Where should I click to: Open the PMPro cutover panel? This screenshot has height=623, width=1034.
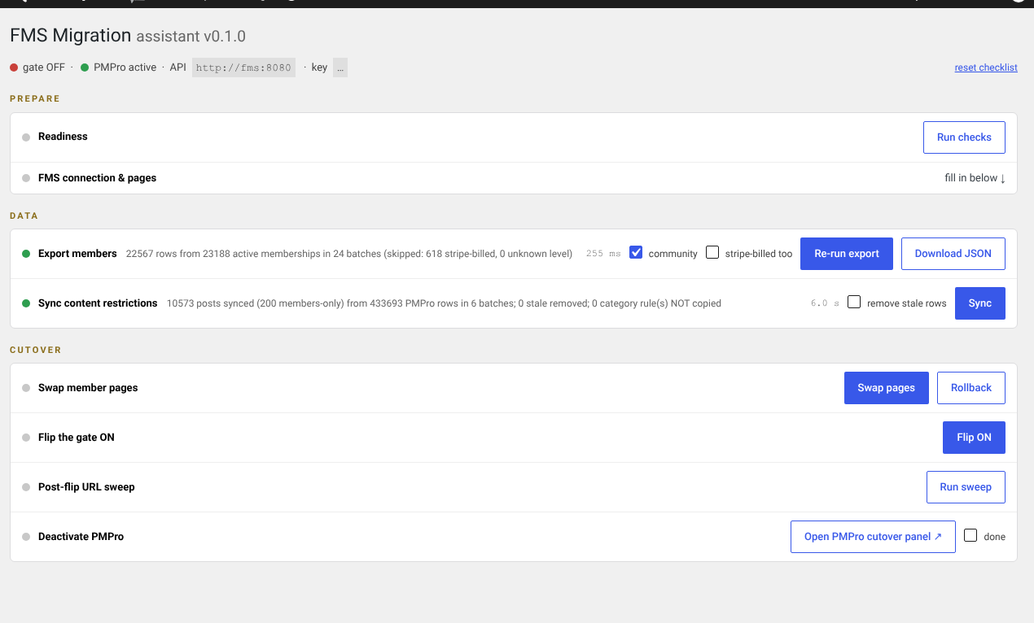(873, 537)
